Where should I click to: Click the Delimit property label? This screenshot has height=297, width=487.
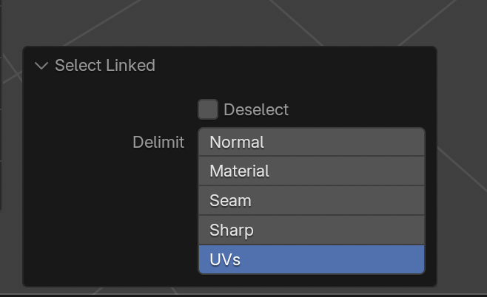click(x=158, y=143)
